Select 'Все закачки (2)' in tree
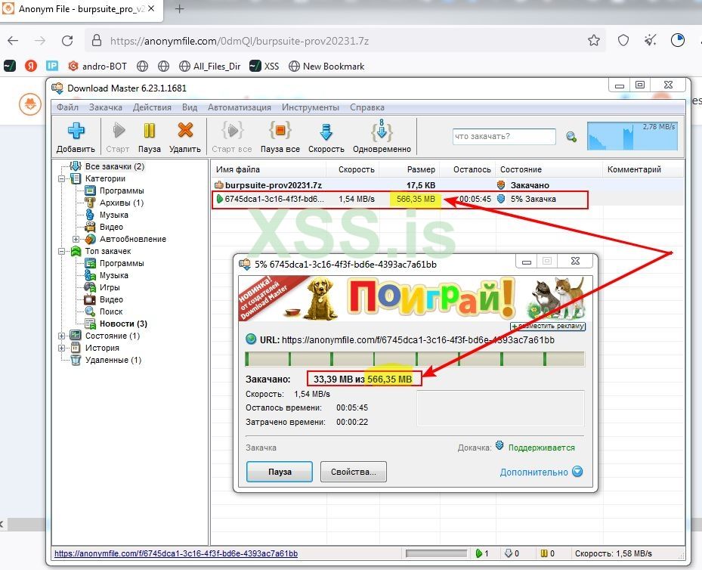Viewport: 702px width, 570px height. pyautogui.click(x=115, y=166)
